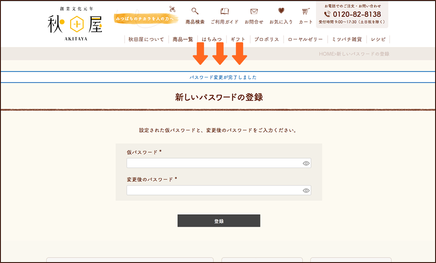Toggle visibility of new password field
436x263 pixels.
(306, 191)
